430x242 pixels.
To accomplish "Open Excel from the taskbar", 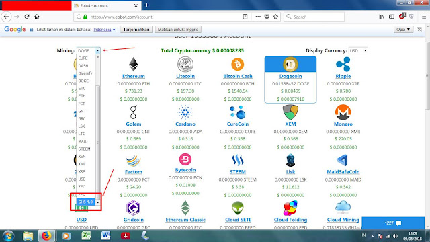I will coord(86,236).
